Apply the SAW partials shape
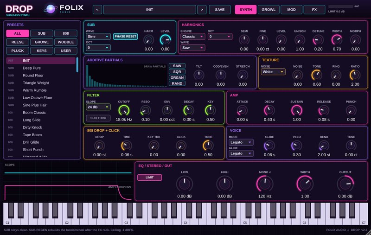The height and width of the screenshot is (235, 371). click(177, 66)
